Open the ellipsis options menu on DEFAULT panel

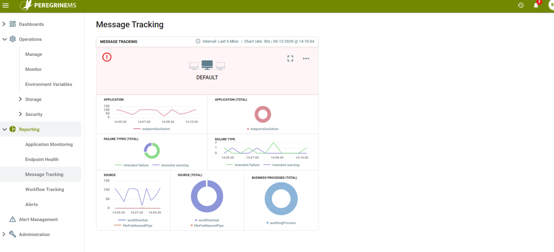point(306,58)
